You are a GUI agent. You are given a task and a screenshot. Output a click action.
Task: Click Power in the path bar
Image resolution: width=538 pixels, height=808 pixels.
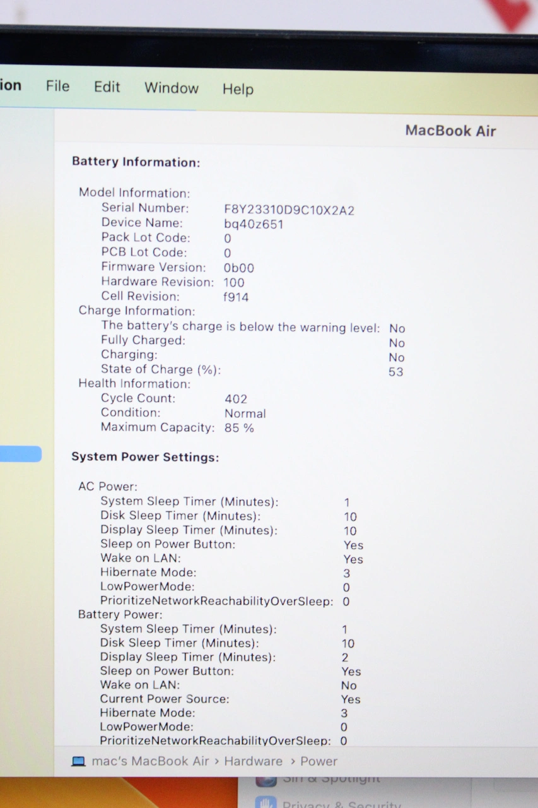pos(319,761)
